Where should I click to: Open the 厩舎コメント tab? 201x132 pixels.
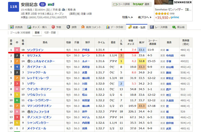click(x=91, y=27)
